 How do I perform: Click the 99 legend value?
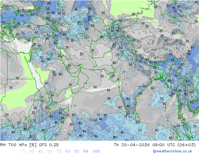click(x=86, y=151)
